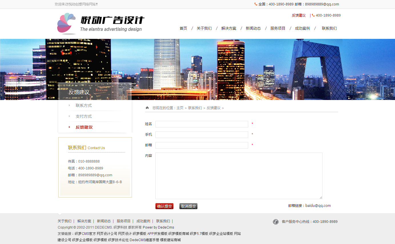Click the customer service hotline icon

pyautogui.click(x=276, y=222)
